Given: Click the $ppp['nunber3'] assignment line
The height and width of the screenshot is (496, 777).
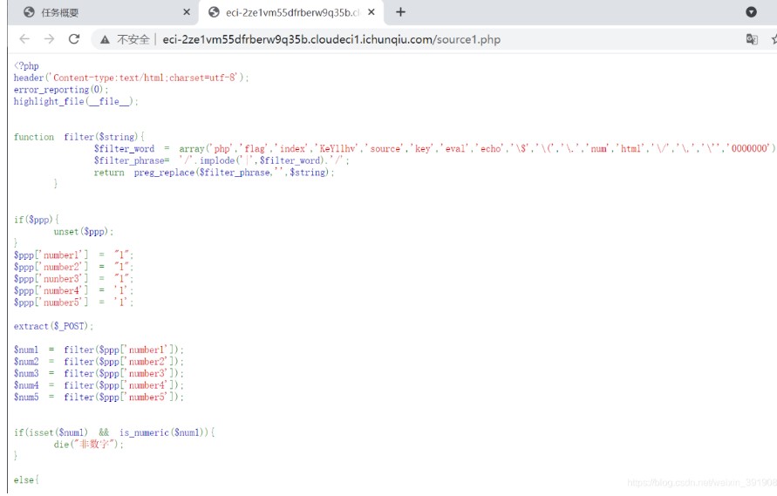Looking at the screenshot, I should click(73, 279).
